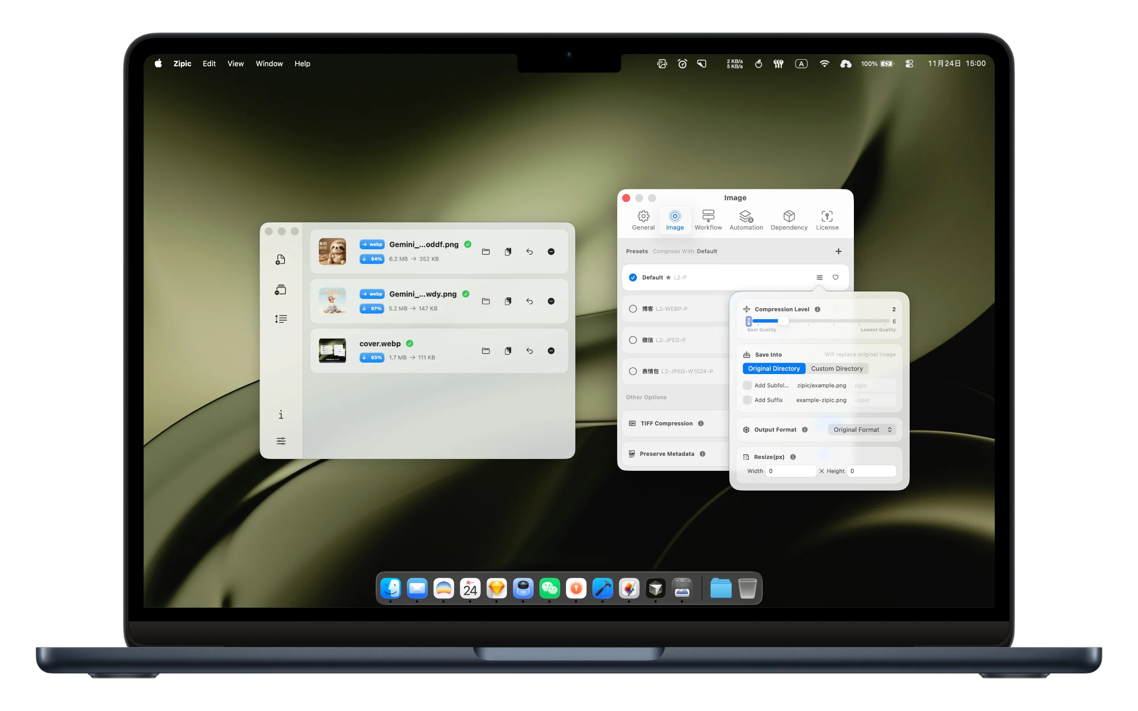Screen dimensions: 1138x711
Task: Undo compression of Gemini_...wdy.png
Action: [x=529, y=301]
